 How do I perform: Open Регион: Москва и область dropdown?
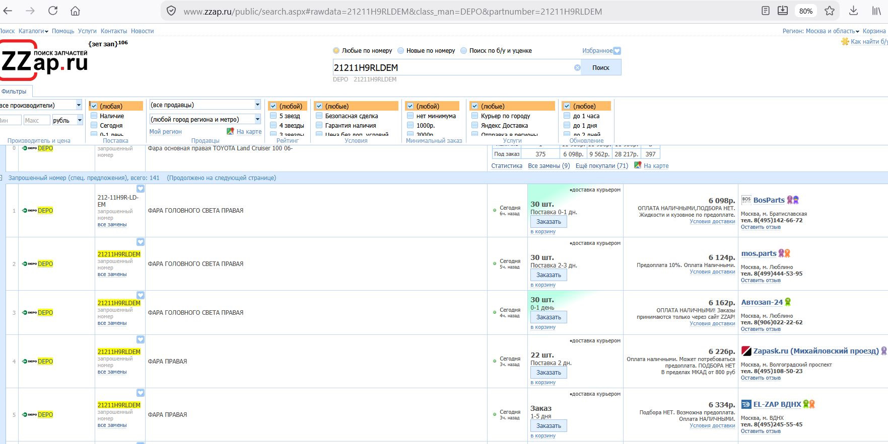(x=821, y=31)
